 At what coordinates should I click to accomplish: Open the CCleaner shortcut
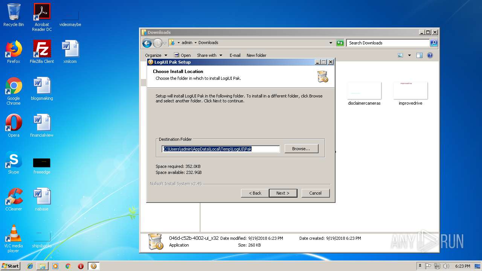tap(14, 199)
